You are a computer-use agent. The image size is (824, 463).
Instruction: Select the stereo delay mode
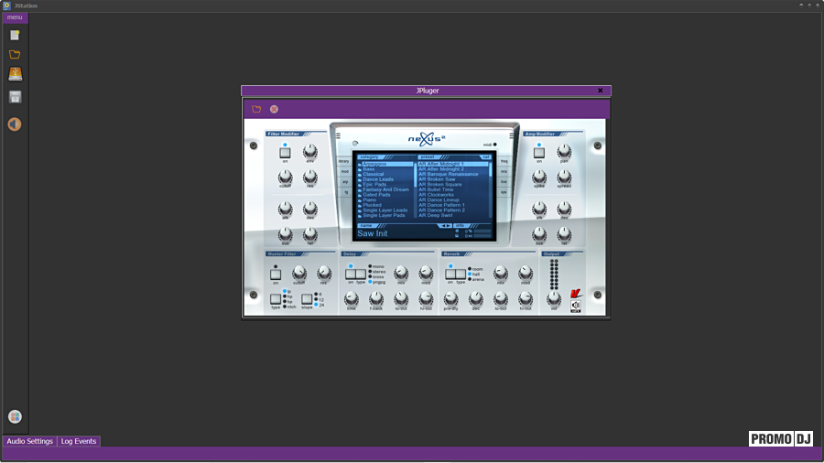pos(377,272)
